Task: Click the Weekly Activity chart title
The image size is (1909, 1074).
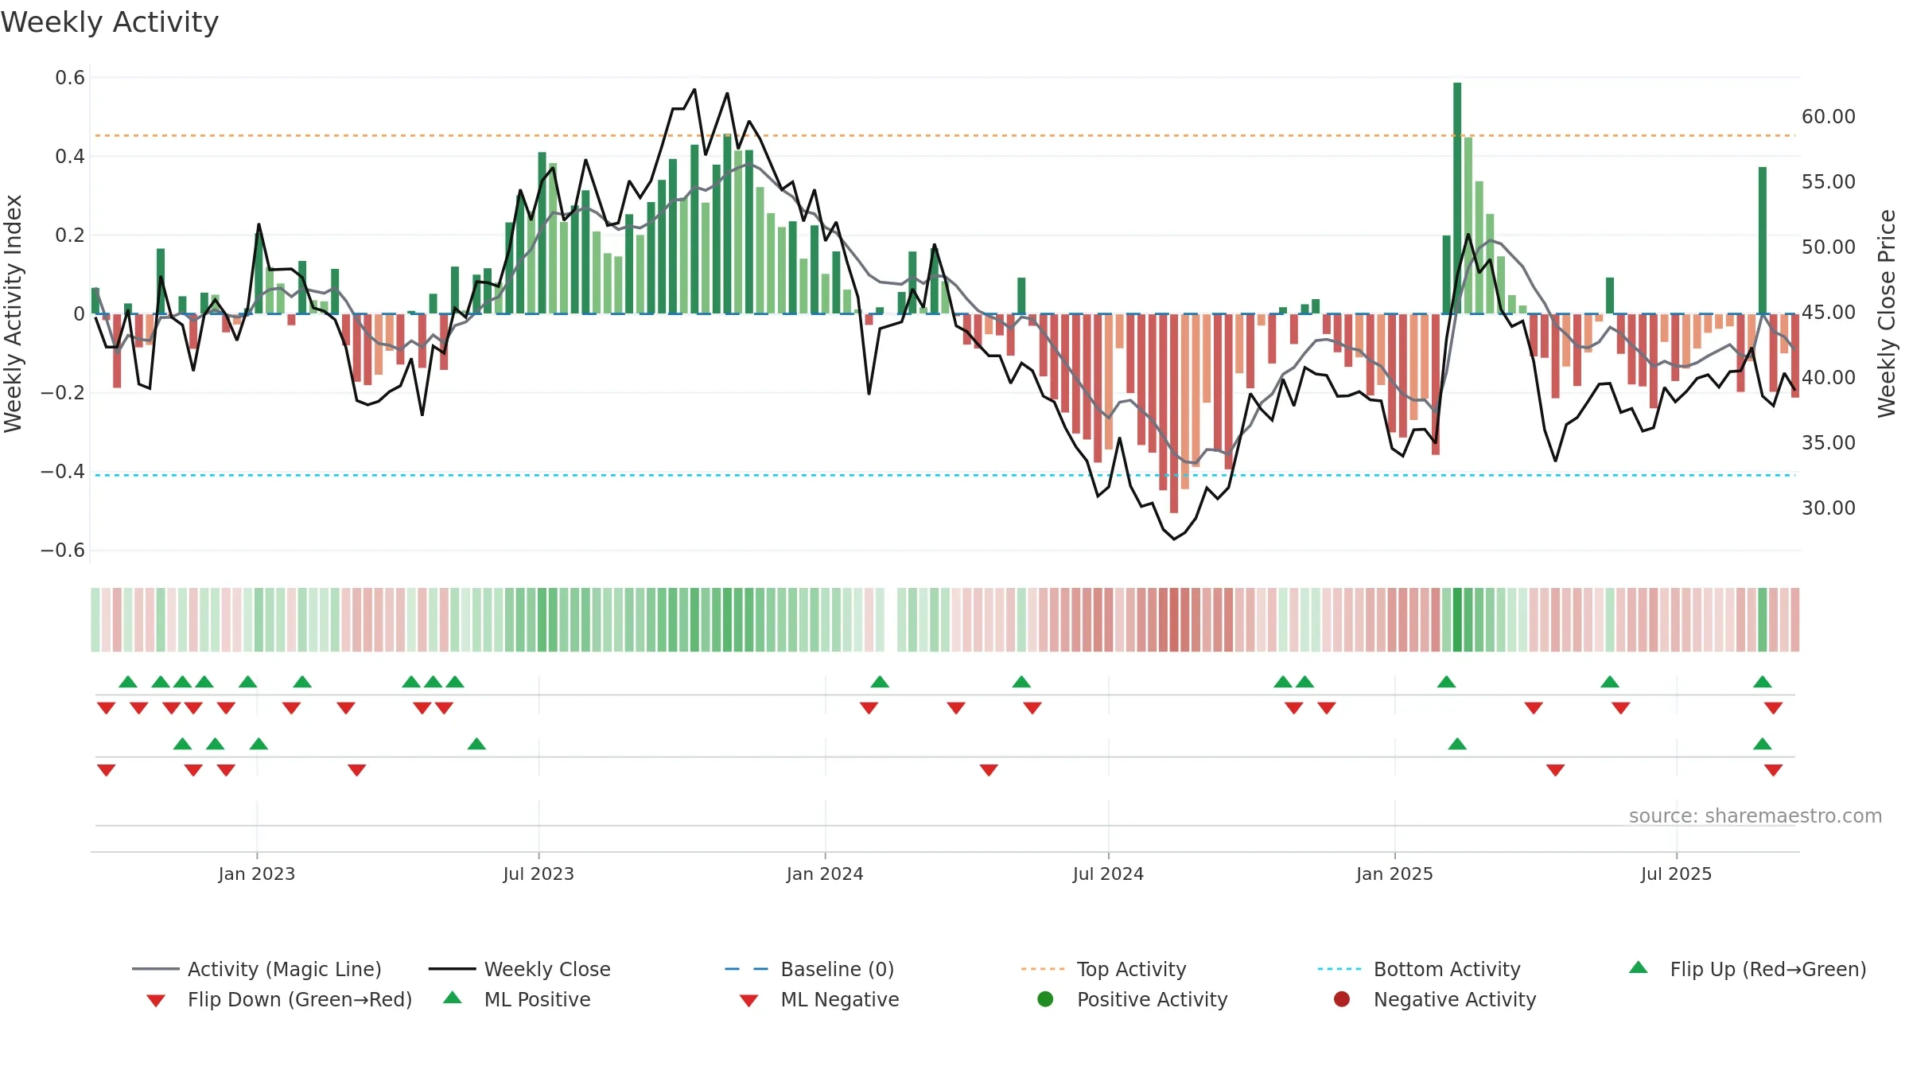Action: click(x=110, y=22)
